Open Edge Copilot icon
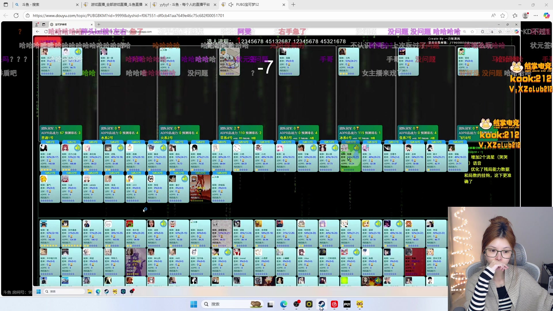This screenshot has width=553, height=311. point(546,16)
